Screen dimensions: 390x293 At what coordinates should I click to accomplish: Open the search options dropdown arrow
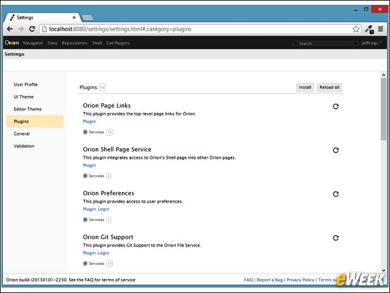[355, 43]
